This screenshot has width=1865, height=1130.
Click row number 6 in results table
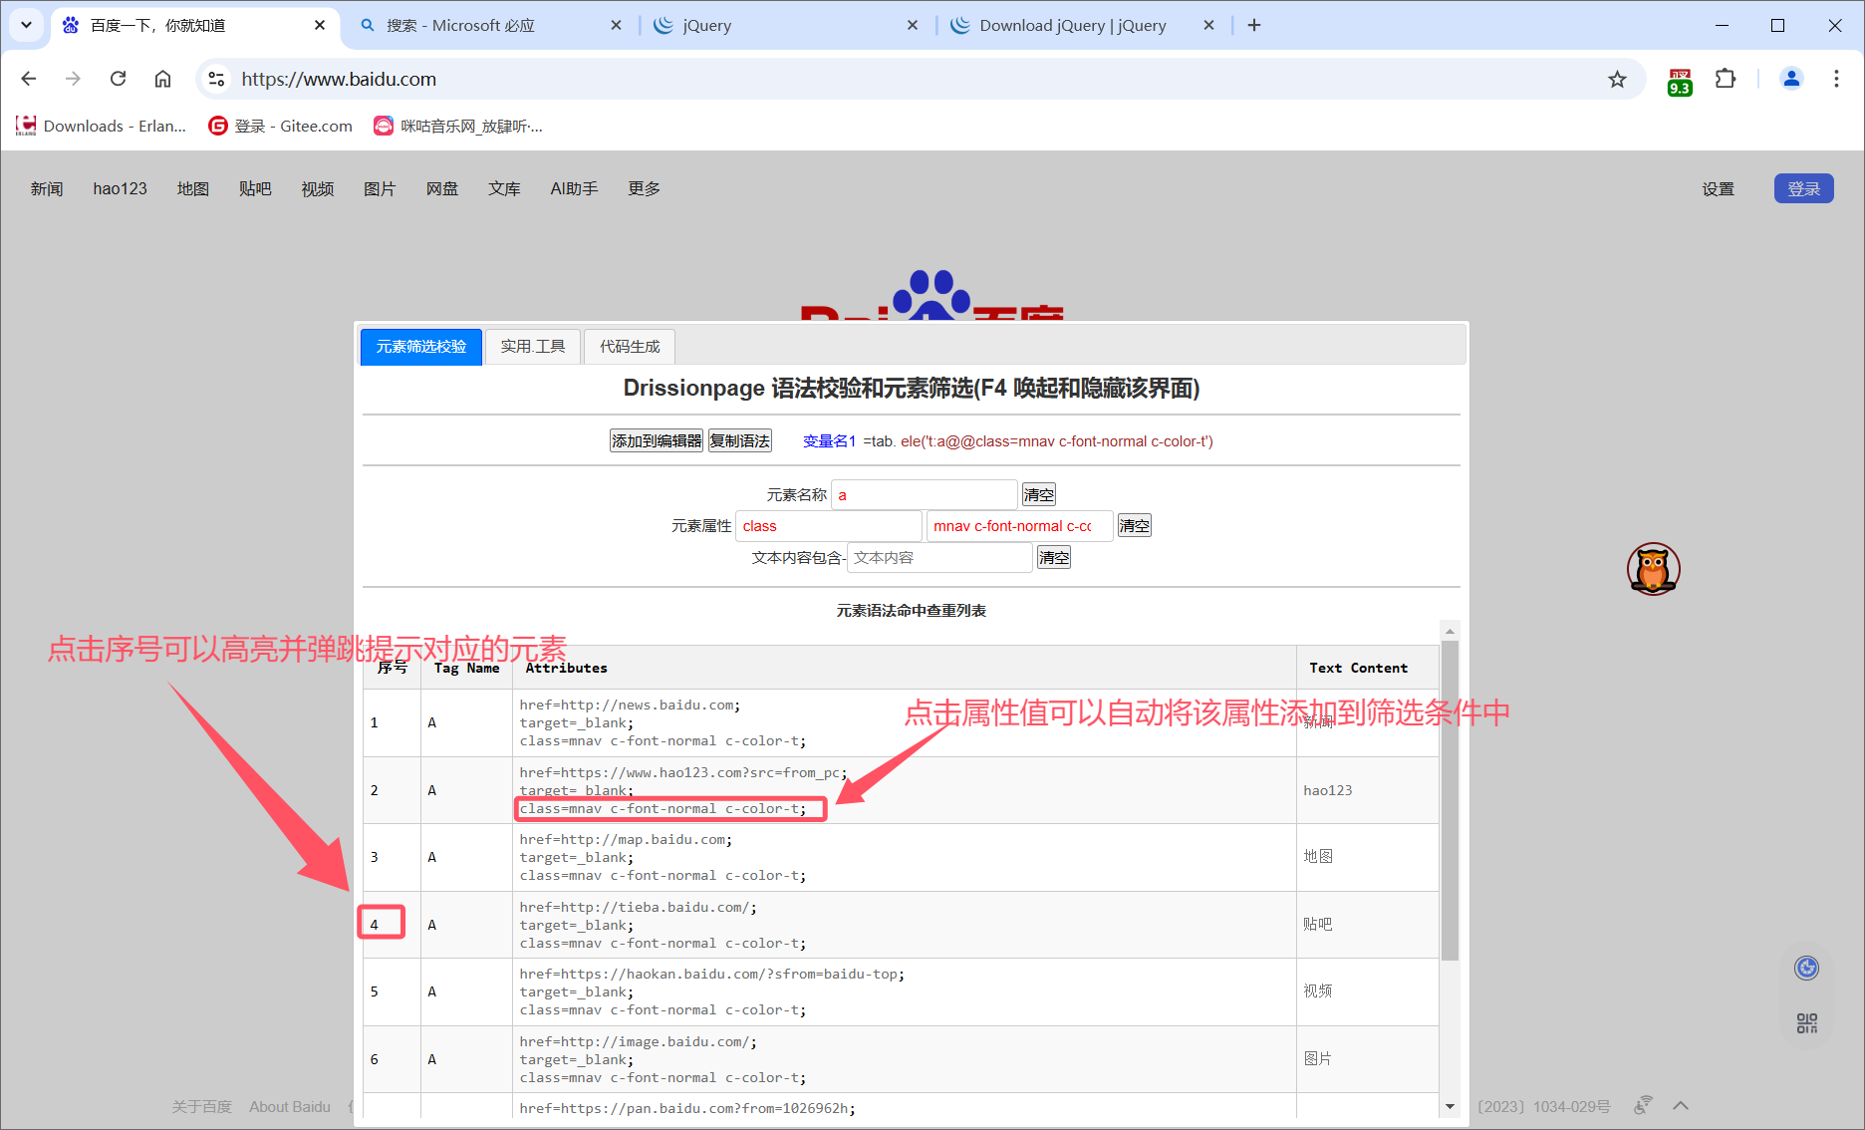click(x=375, y=1059)
